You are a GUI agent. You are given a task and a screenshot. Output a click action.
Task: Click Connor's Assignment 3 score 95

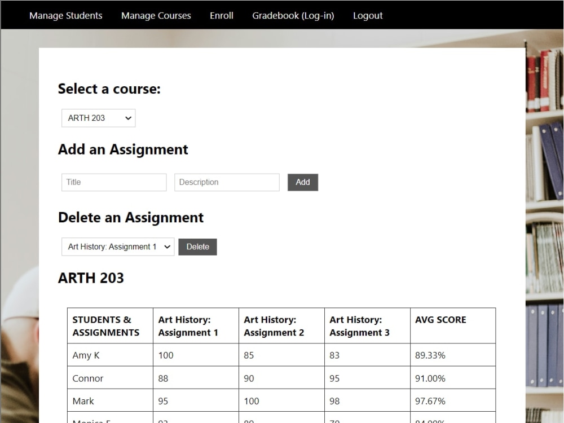[367, 378]
